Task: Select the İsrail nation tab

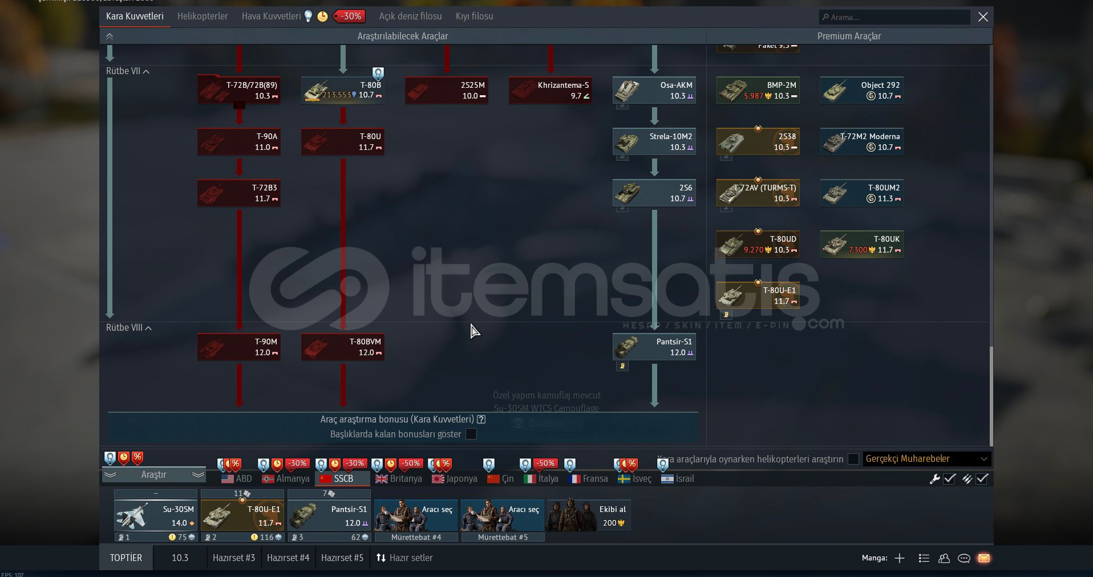Action: 678,479
